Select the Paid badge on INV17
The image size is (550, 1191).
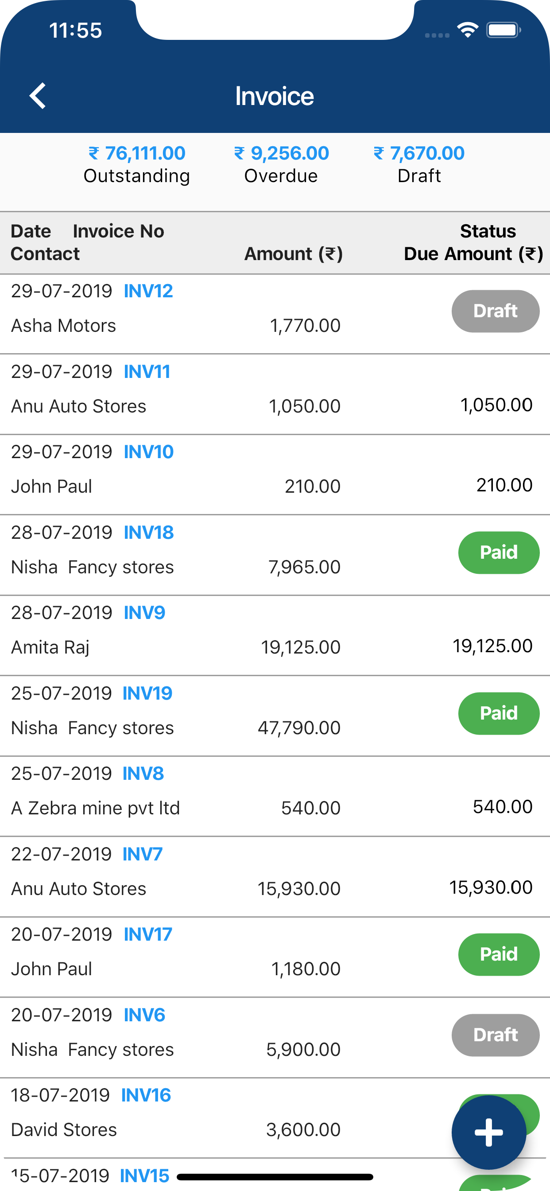tap(499, 954)
